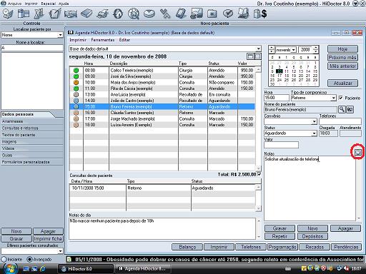
Task: Toggle the checkbox next to Total R$
Action: 259,174
